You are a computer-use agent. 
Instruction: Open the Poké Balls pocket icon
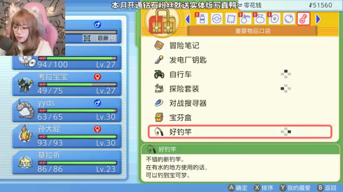tap(217, 19)
